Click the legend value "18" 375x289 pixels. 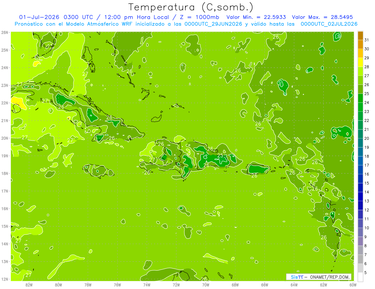pyautogui.click(x=367, y=156)
